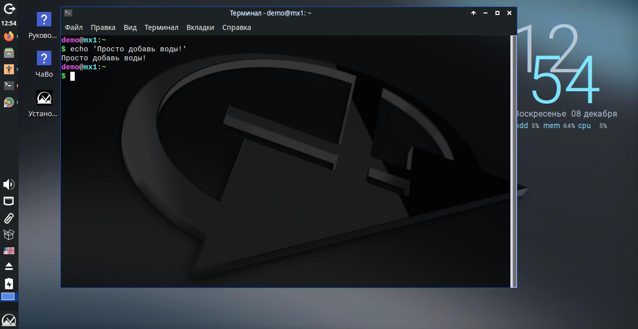Open the Устано... installer desktop icon
Viewport: 638px width, 329px height.
[43, 104]
